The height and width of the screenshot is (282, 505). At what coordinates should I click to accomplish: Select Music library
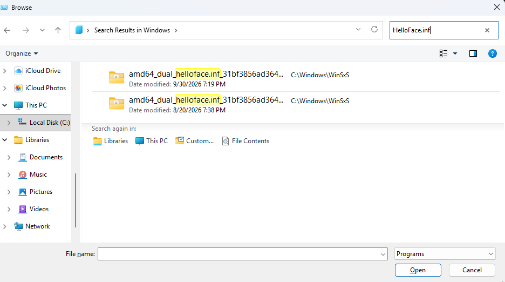click(38, 174)
